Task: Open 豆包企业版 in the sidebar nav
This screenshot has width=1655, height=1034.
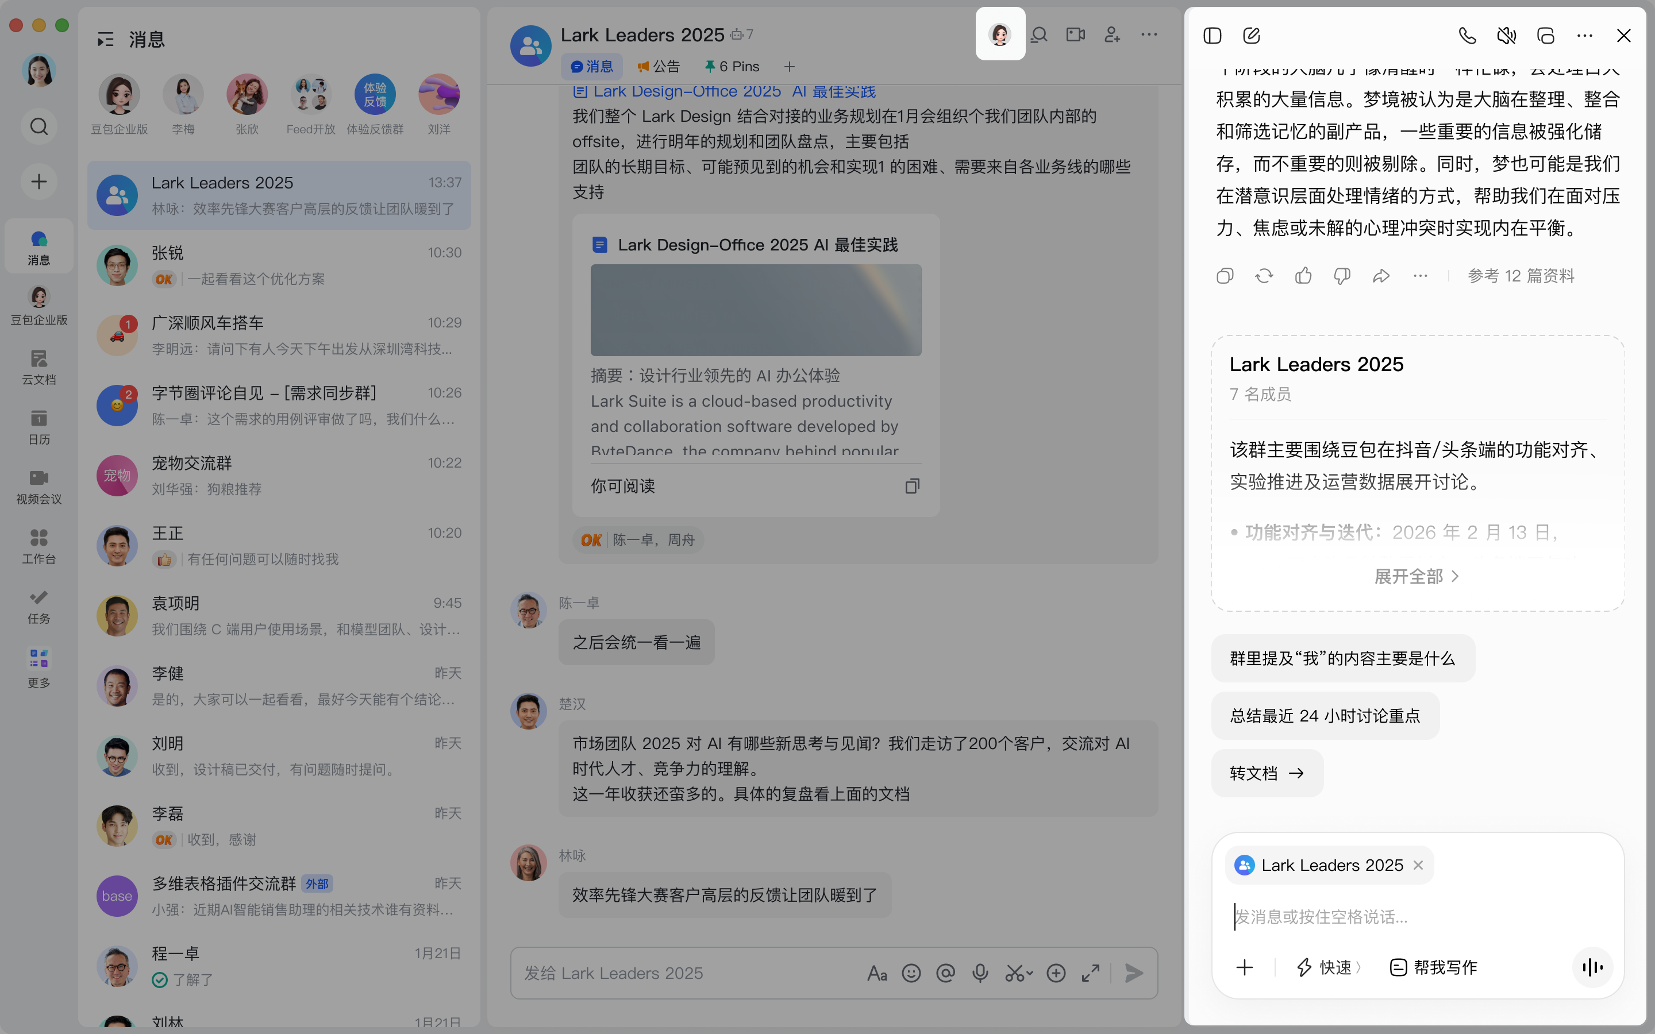Action: tap(39, 306)
